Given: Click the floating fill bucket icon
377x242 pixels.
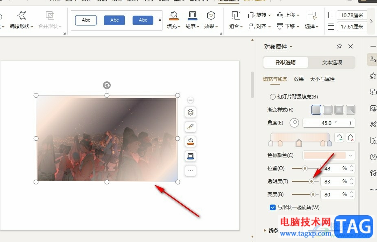Looking at the screenshot, I should tap(191, 142).
